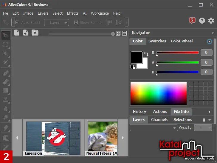The width and height of the screenshot is (217, 163).
Task: Open the red notification alert icon
Action: click(x=192, y=21)
